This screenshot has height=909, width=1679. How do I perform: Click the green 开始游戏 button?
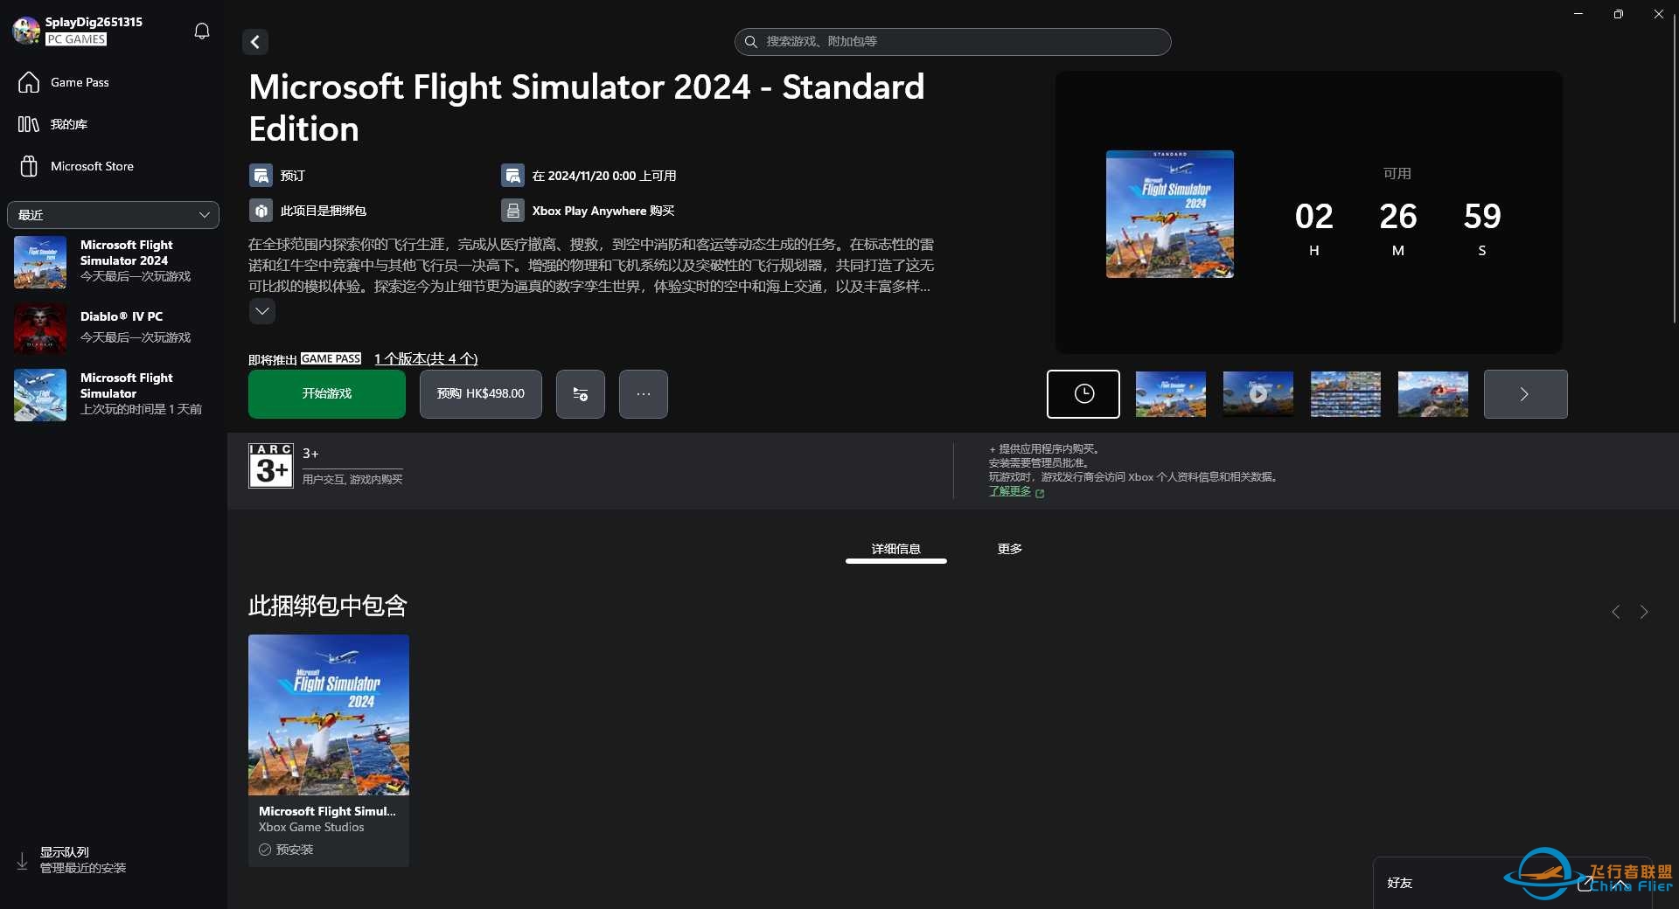(x=327, y=394)
